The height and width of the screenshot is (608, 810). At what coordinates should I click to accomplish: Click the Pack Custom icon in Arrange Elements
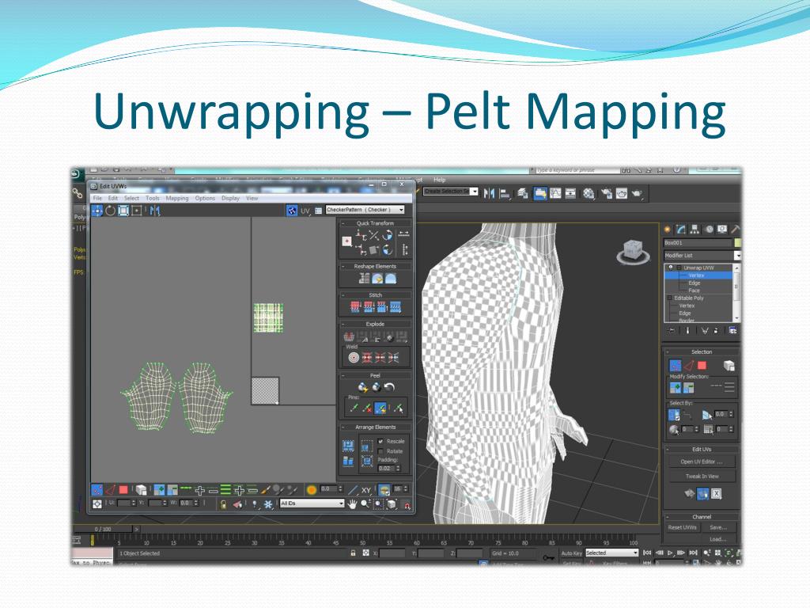click(348, 446)
